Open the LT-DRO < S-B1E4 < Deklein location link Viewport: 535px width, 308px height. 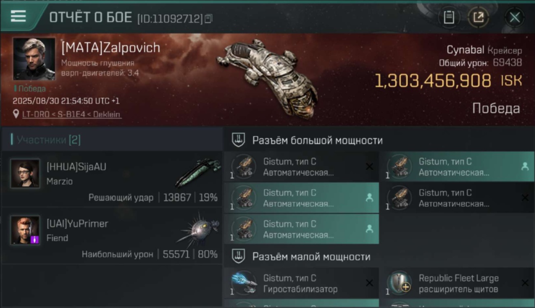[72, 114]
